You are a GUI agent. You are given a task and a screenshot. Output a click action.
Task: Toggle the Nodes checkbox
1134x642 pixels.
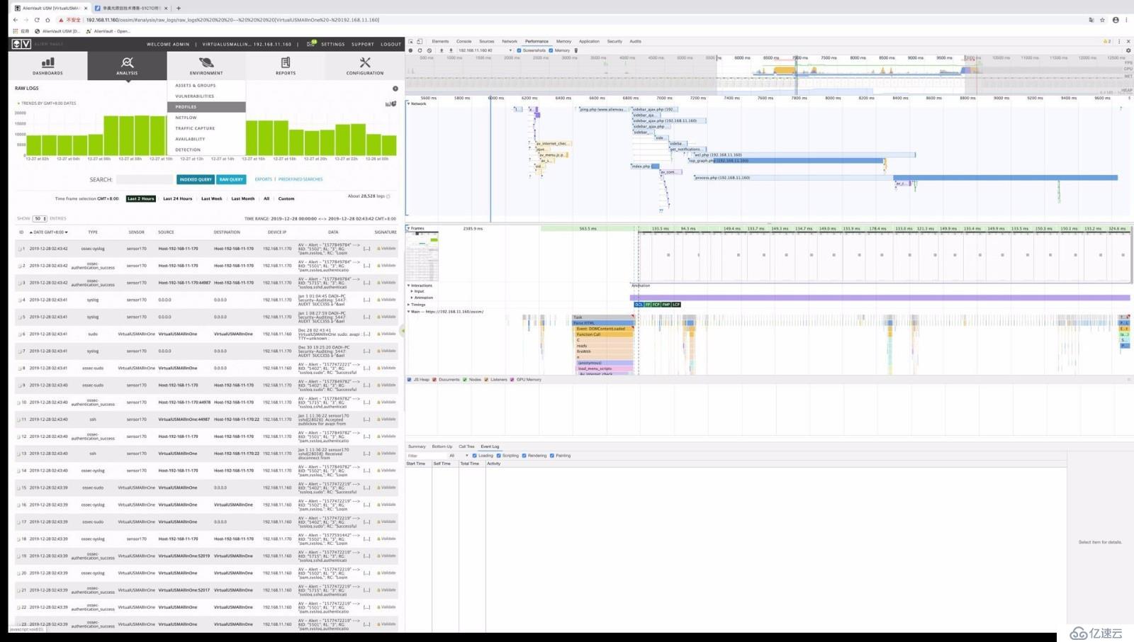tap(465, 379)
